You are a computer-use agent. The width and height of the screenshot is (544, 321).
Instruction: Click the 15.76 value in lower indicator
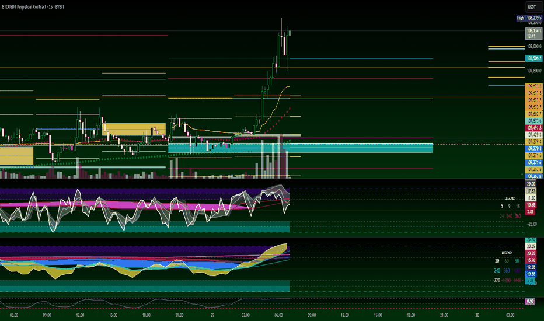(x=531, y=260)
